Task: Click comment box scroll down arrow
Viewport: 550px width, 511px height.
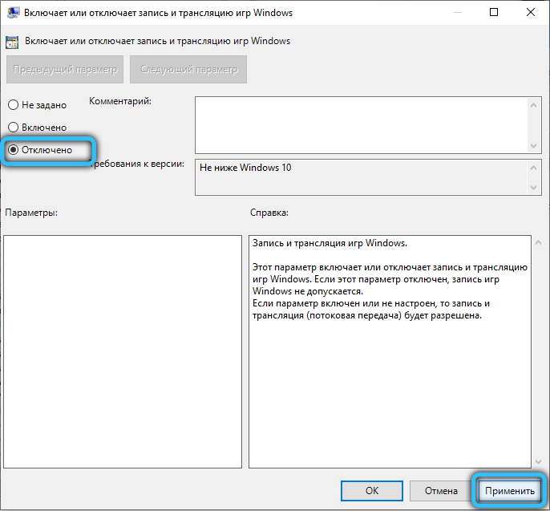Action: [533, 146]
